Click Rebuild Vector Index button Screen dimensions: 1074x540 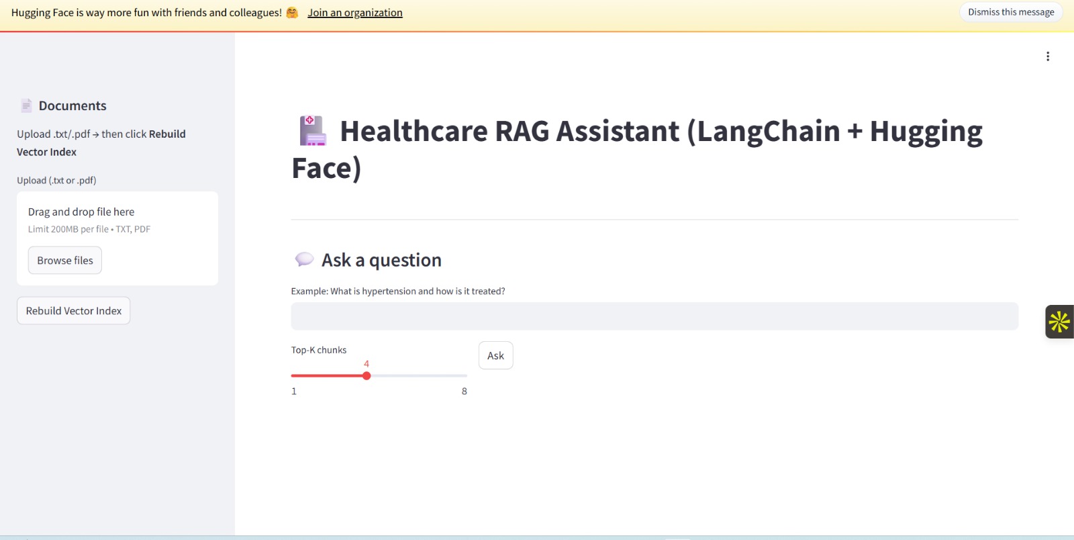tap(74, 311)
